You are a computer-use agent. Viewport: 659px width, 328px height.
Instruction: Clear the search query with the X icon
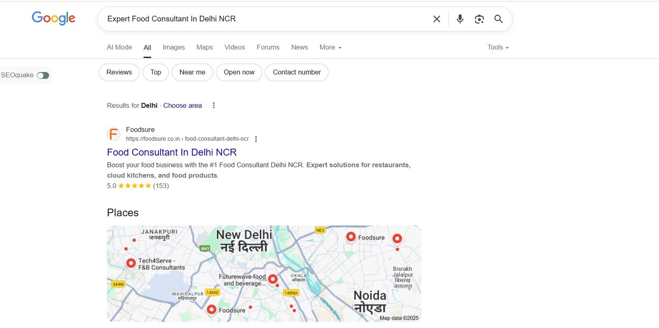tap(437, 19)
